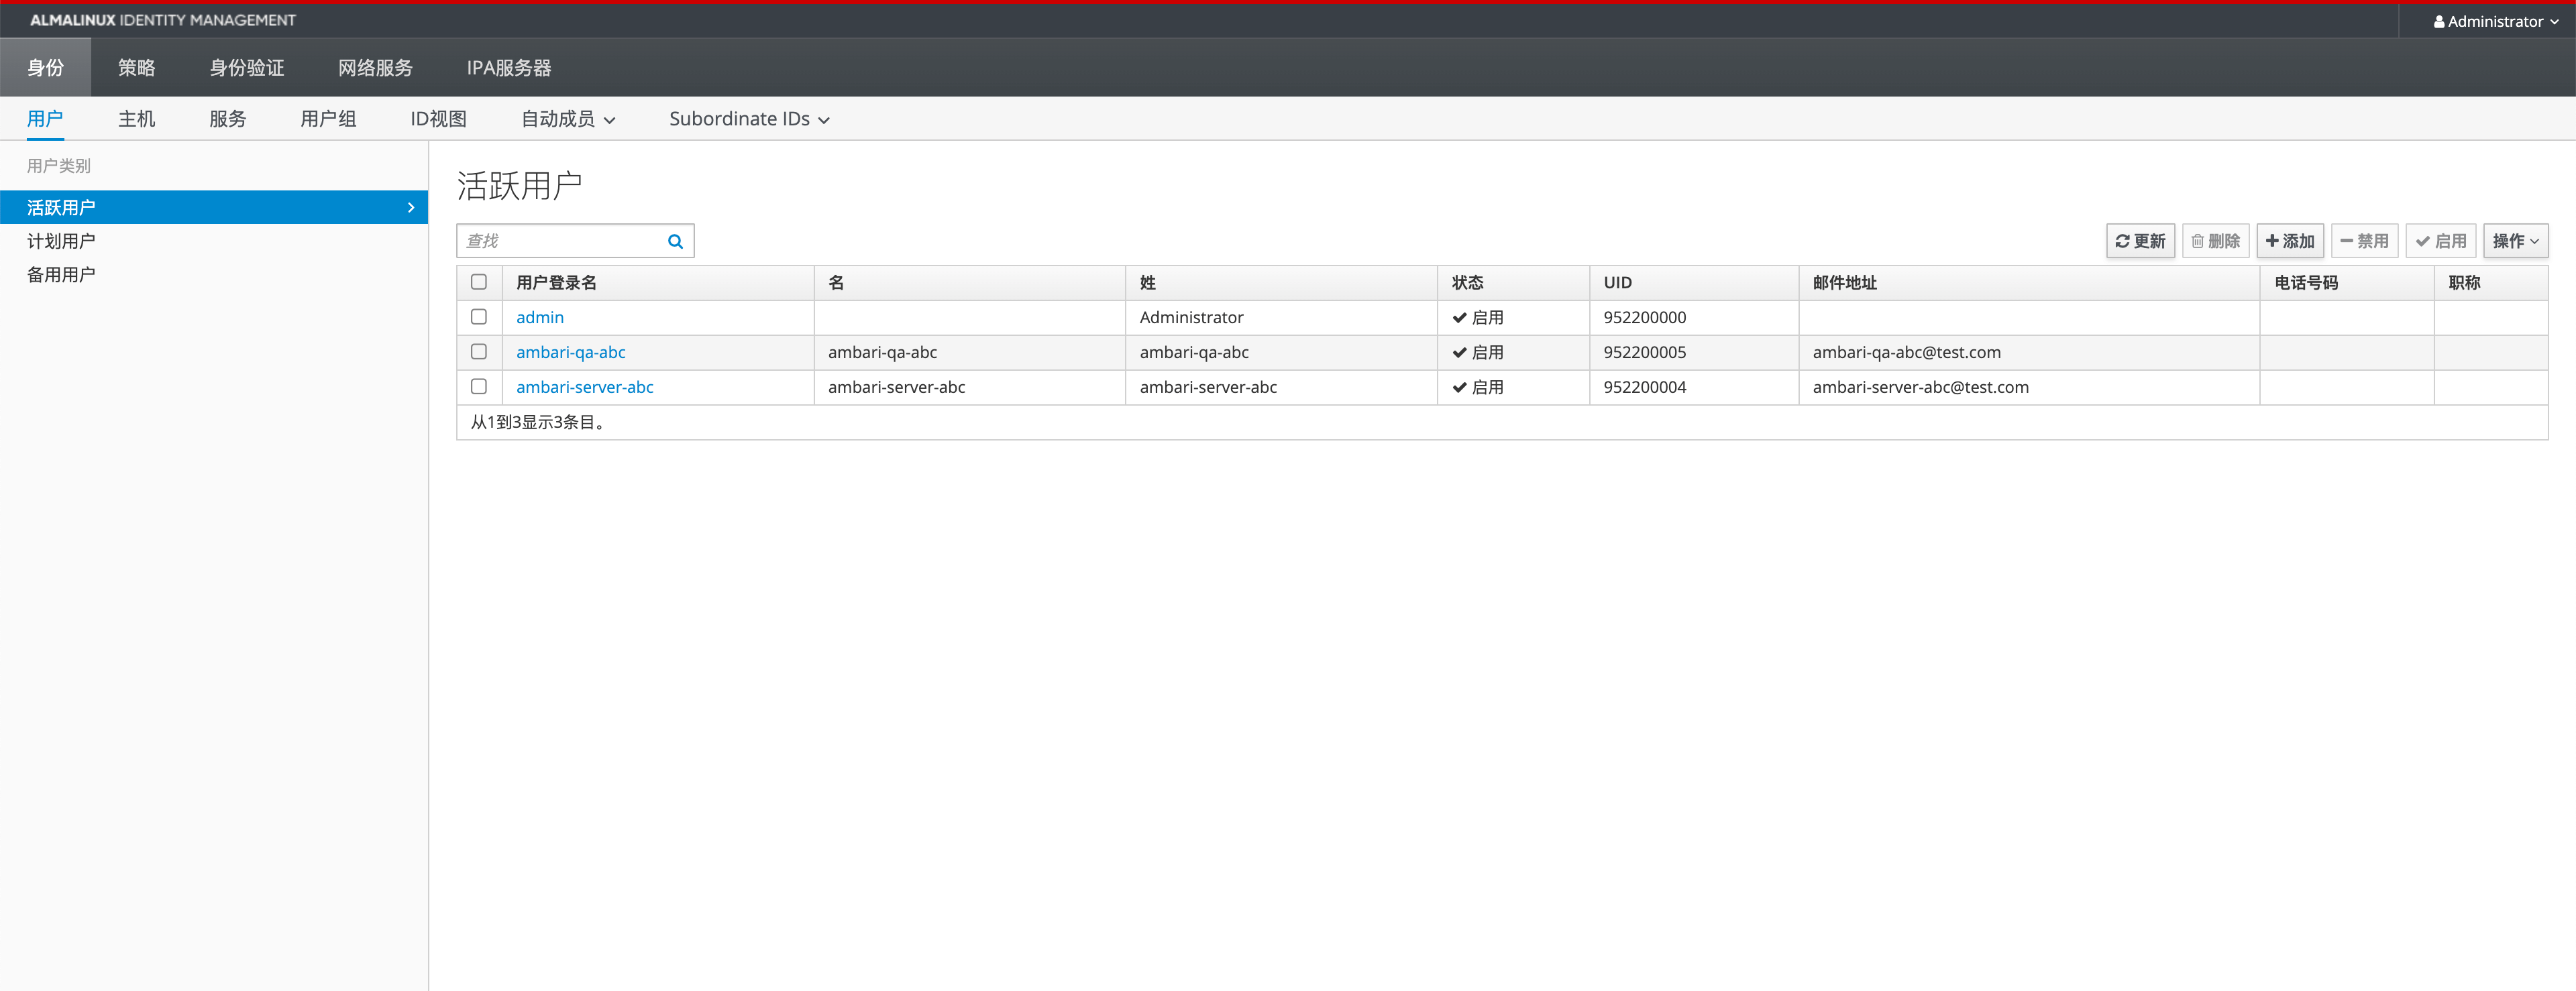Screen dimensions: 2576x991
Task: Expand the 自动成员 dropdown menu
Action: point(567,119)
